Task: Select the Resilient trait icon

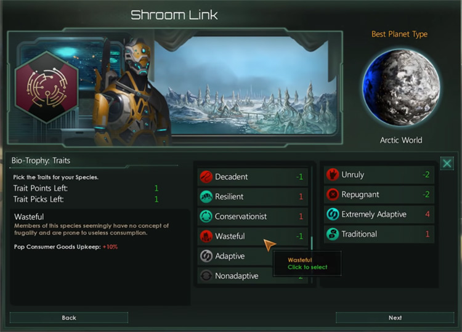Action: point(206,196)
